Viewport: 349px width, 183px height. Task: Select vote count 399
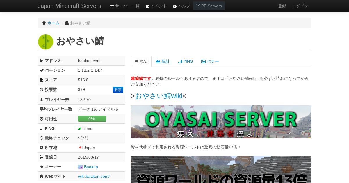(x=81, y=89)
